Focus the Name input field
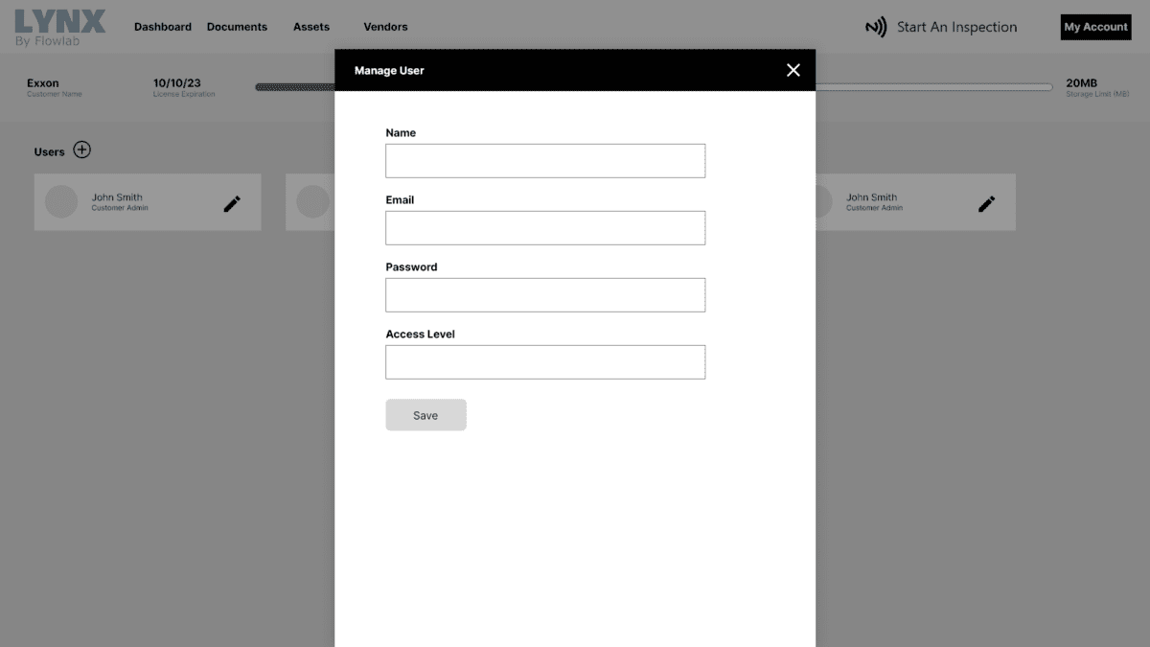Screen dimensions: 1150x647 [x=545, y=161]
